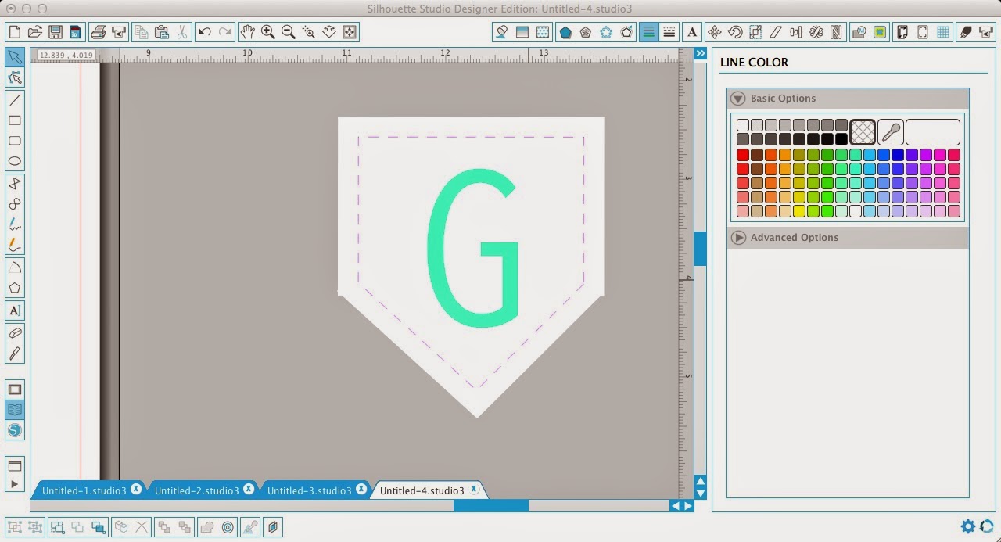This screenshot has width=1001, height=542.
Task: Open the Silhouette Design Store icon
Action: [14, 430]
